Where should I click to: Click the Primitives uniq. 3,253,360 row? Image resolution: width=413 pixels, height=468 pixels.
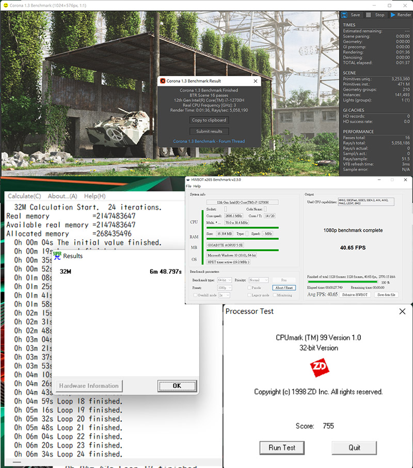pos(376,79)
